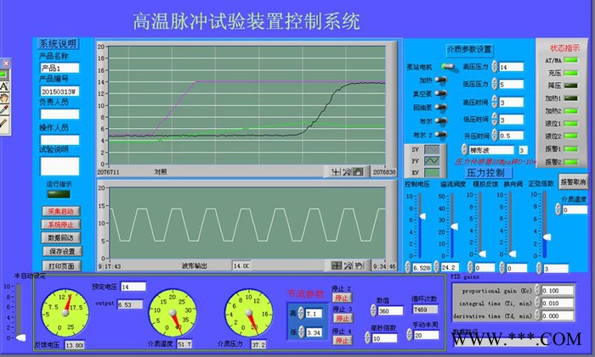Click the 节流参数 高 value field 7.1
Screen dimensions: 595x357
point(314,314)
